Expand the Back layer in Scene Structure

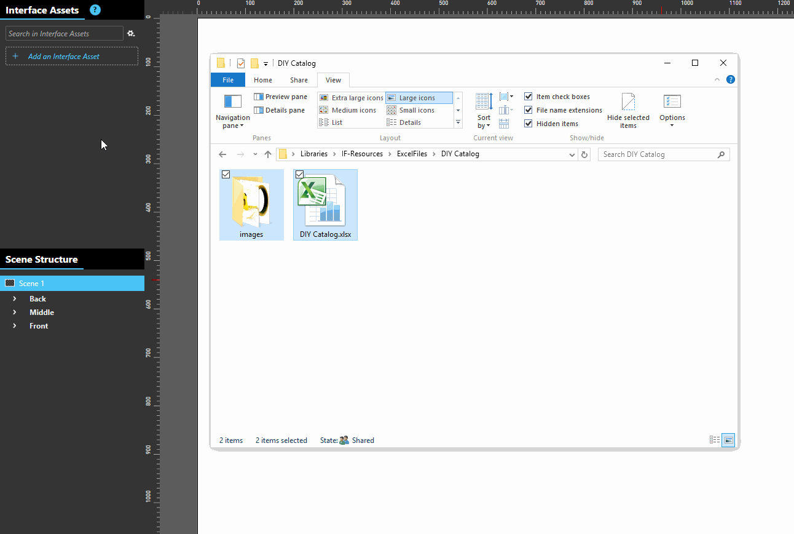coord(15,298)
